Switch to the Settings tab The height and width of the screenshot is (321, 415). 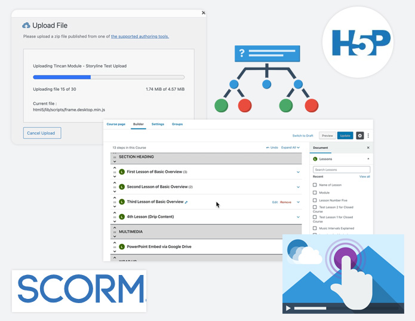[x=158, y=124]
